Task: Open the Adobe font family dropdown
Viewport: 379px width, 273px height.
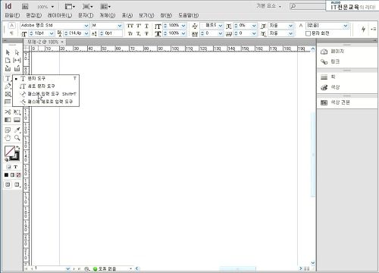Action: pos(86,26)
